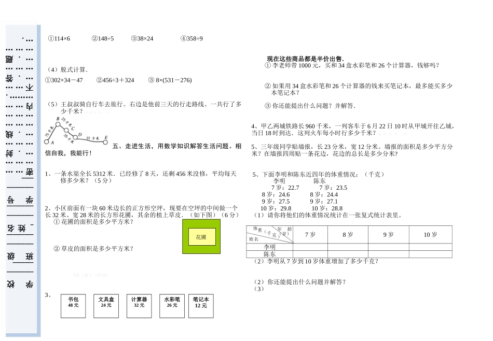Select the 计算器 32元 price box

[139, 306]
